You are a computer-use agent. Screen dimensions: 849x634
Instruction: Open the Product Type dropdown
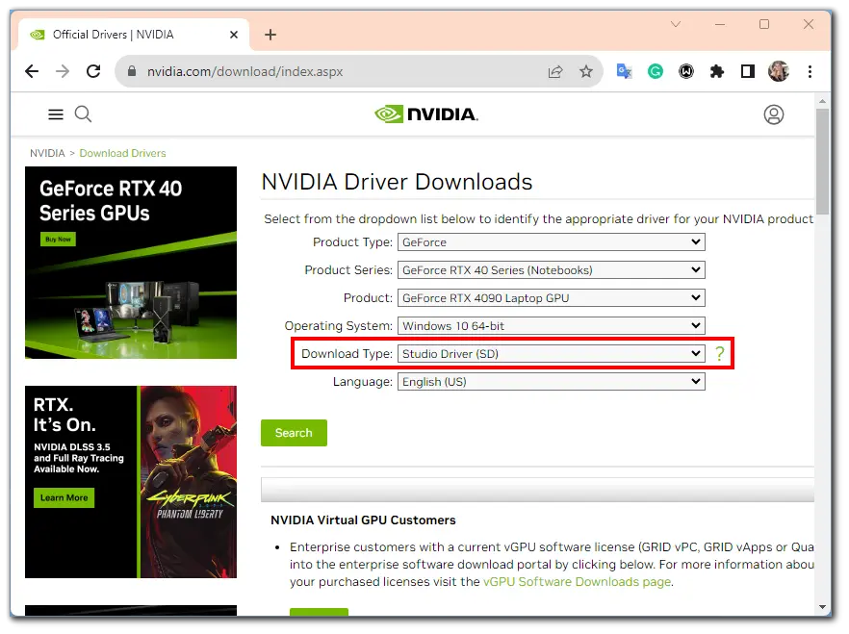pyautogui.click(x=552, y=242)
